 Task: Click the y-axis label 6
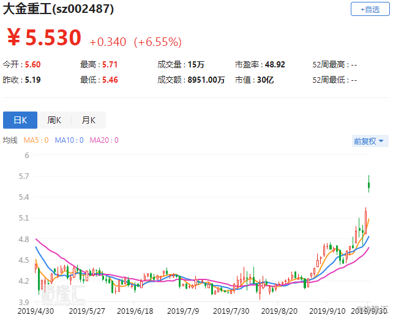tap(27, 155)
